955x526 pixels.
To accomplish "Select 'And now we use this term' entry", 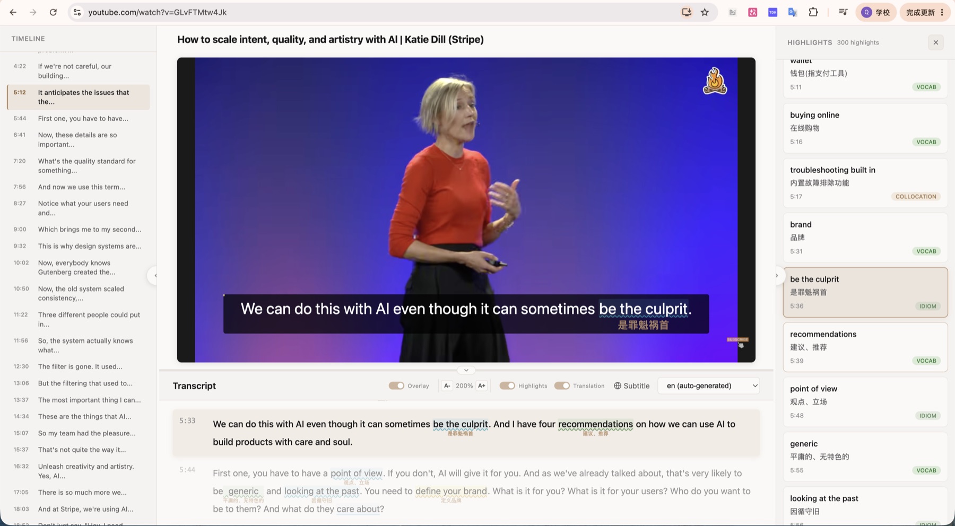I will pyautogui.click(x=79, y=187).
